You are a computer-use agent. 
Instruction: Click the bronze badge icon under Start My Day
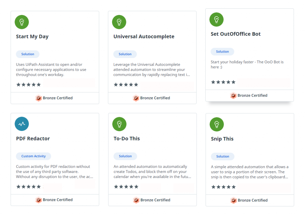pos(38,98)
